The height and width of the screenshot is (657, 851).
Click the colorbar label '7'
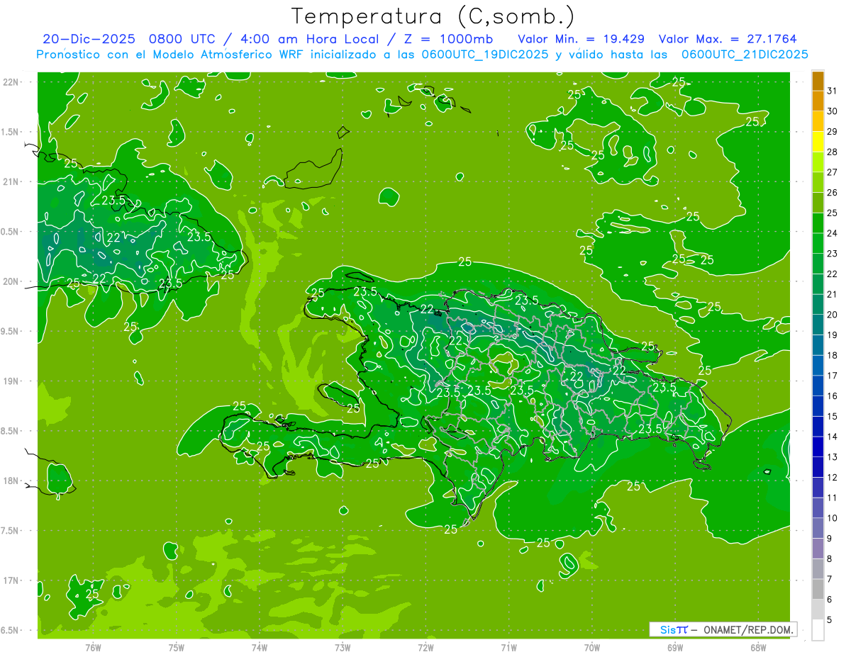[830, 579]
